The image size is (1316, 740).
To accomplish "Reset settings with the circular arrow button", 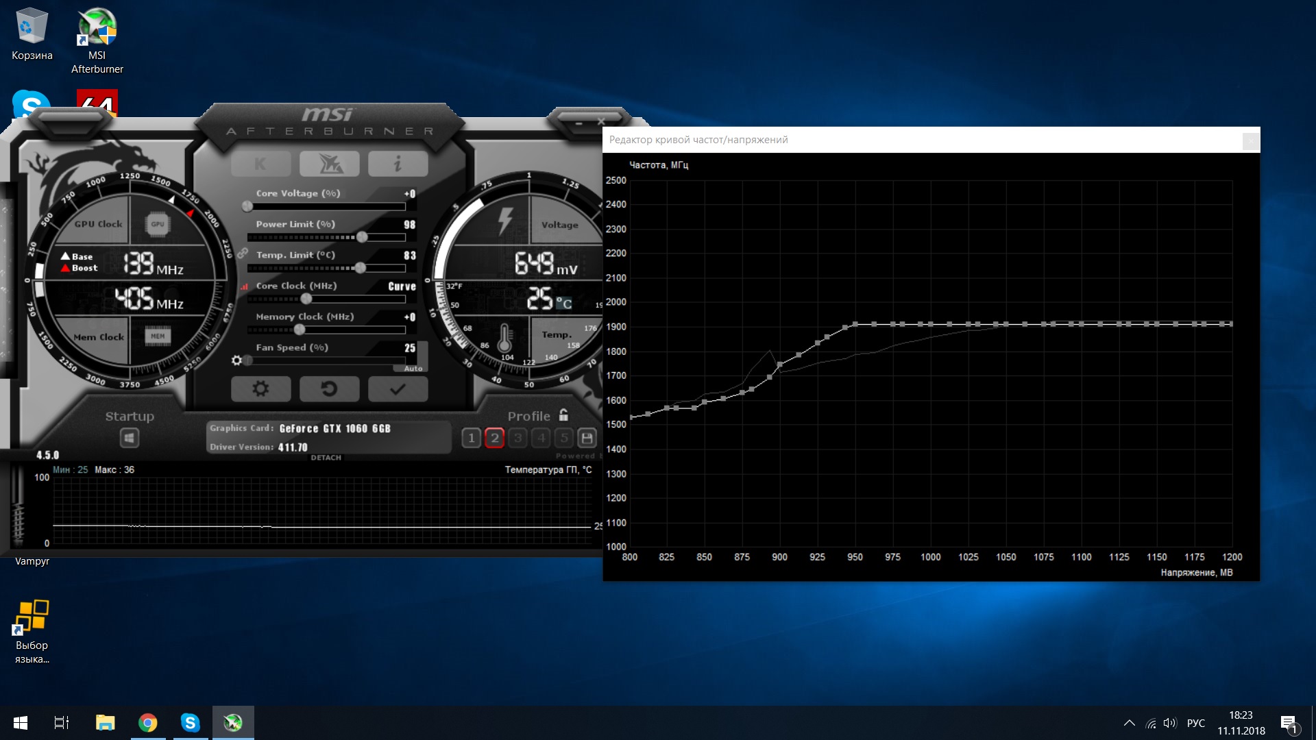I will point(329,389).
